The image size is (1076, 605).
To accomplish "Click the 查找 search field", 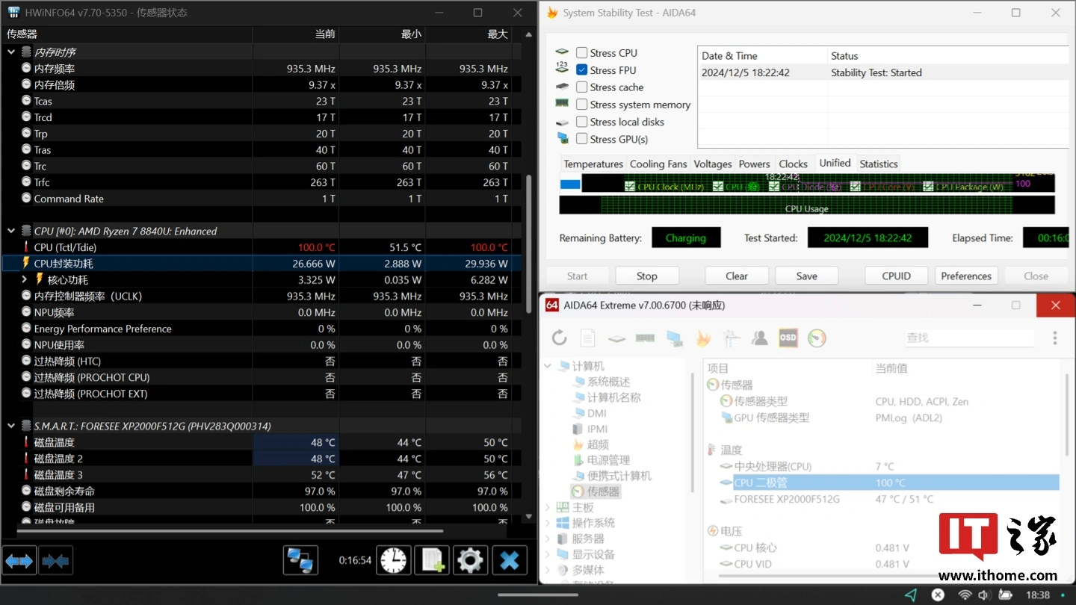I will [x=969, y=338].
